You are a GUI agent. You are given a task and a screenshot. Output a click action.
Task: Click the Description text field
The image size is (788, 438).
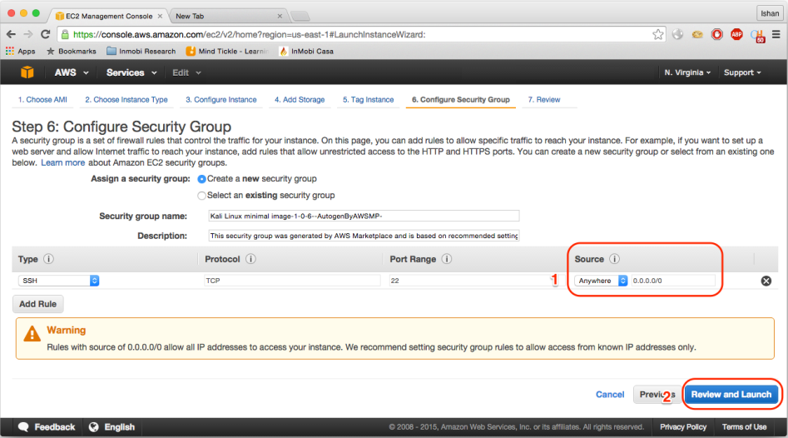click(364, 236)
